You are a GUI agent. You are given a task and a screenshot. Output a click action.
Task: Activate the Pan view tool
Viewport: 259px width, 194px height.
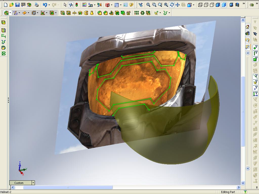point(178,5)
